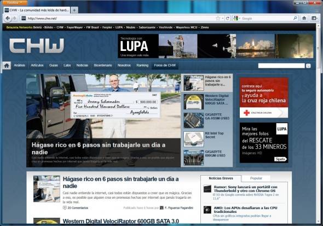
Task: Open Sony Thunderbold rumor news item
Action: 246,189
